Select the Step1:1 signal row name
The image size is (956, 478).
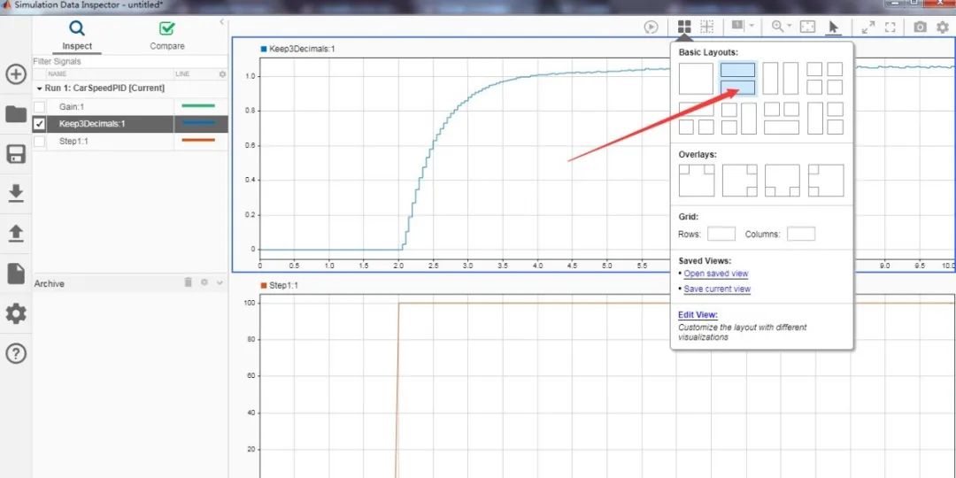coord(73,141)
